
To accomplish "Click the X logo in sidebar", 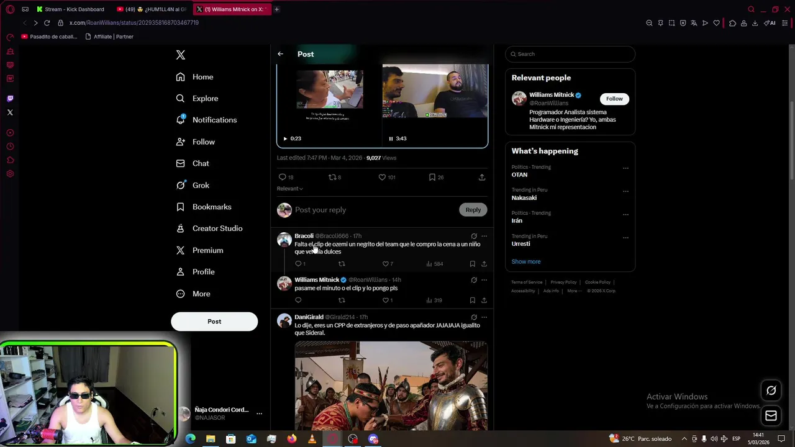I will point(181,55).
